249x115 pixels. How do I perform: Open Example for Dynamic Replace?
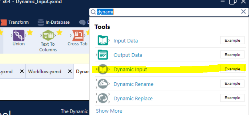(232, 98)
